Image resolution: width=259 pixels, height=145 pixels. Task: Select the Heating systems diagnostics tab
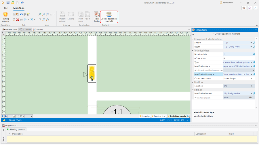pos(16,129)
